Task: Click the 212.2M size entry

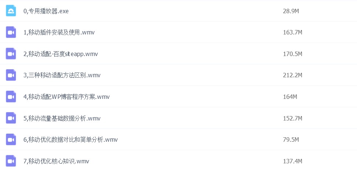Action: [292, 75]
